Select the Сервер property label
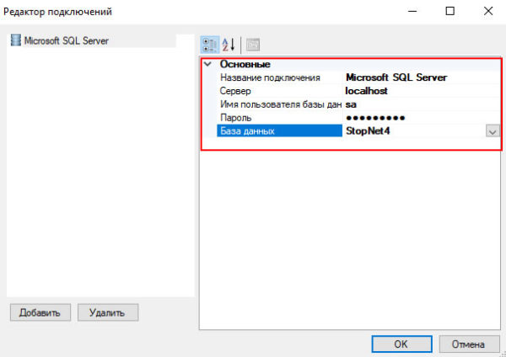 click(235, 91)
